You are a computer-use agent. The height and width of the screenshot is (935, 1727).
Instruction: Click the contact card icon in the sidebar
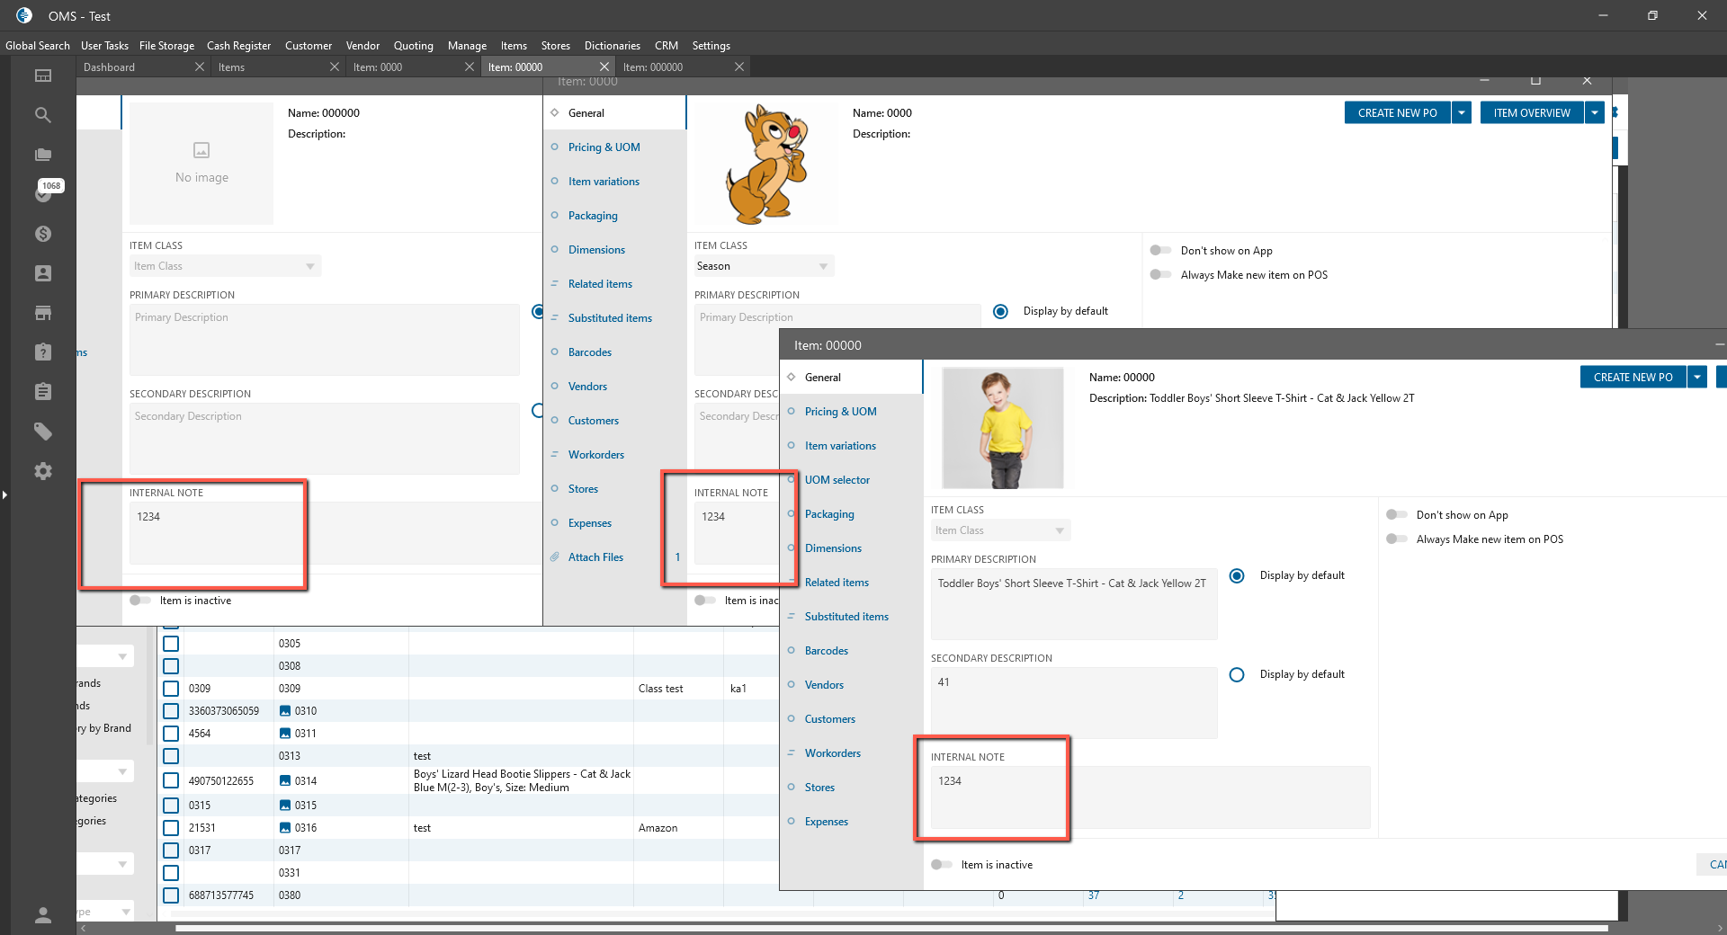(x=42, y=273)
